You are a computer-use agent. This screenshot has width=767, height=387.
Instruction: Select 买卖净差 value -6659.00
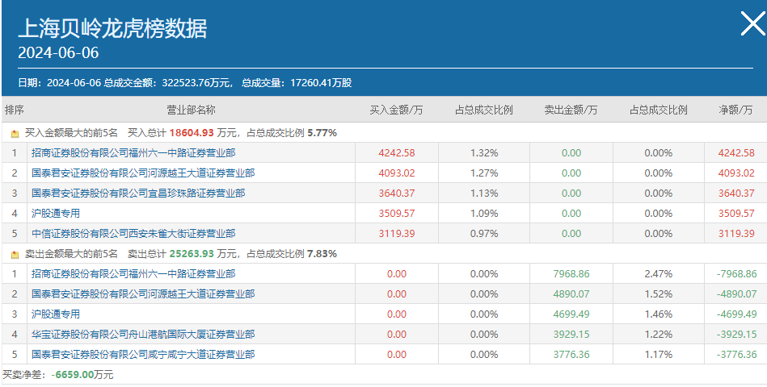coord(73,375)
